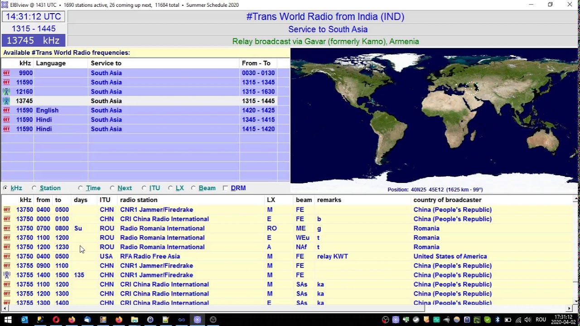Open the Windows Start menu
Screen dimensions: 580x326
click(x=8, y=320)
